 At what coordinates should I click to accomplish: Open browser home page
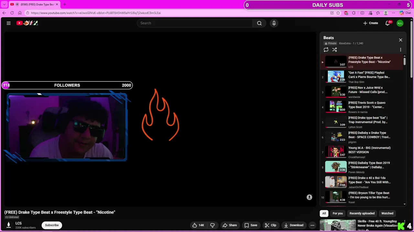(20, 13)
